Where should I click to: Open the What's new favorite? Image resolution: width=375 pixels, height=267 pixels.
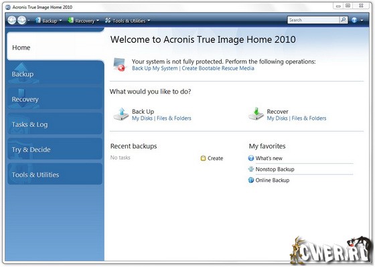tap(269, 158)
